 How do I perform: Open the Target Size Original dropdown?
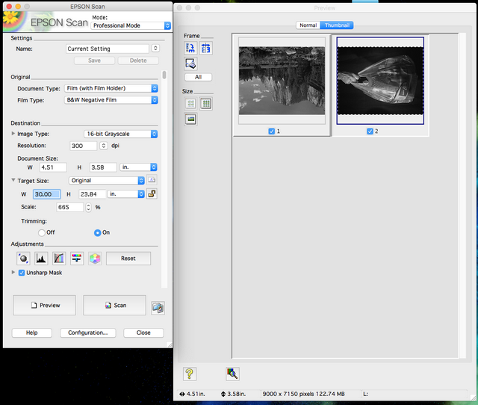coord(106,180)
